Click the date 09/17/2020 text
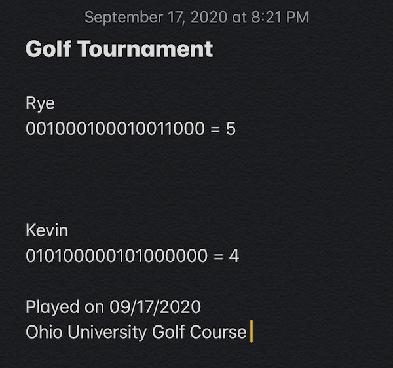This screenshot has height=368, width=393. point(155,307)
